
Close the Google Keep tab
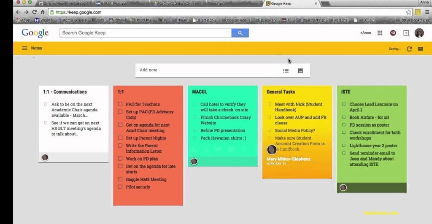click(x=316, y=3)
